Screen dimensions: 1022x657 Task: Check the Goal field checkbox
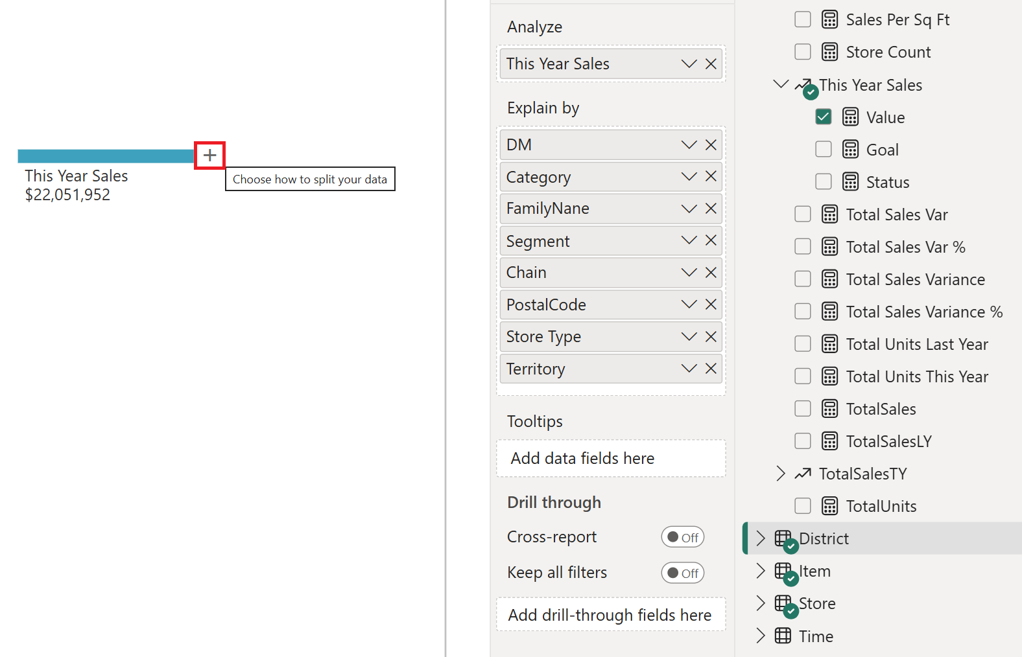[x=824, y=150]
